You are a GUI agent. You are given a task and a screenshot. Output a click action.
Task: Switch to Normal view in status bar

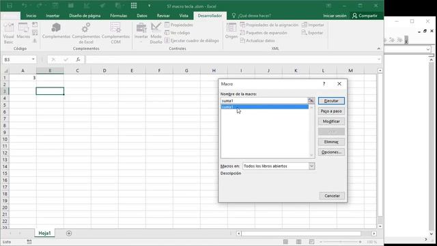[285, 242]
